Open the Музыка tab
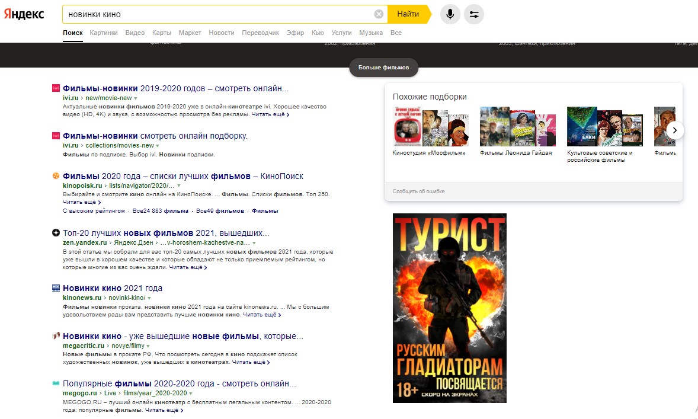The height and width of the screenshot is (419, 698). click(371, 33)
